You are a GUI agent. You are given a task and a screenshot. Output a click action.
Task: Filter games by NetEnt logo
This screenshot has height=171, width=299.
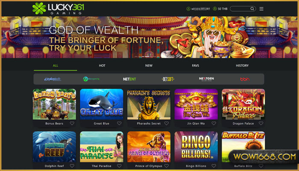pyautogui.click(x=129, y=79)
